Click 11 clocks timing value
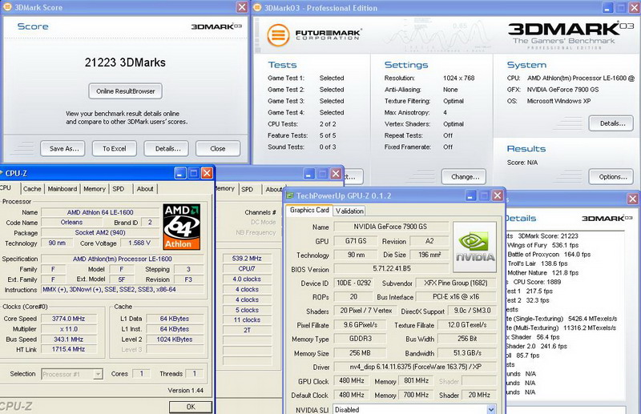 click(247, 320)
